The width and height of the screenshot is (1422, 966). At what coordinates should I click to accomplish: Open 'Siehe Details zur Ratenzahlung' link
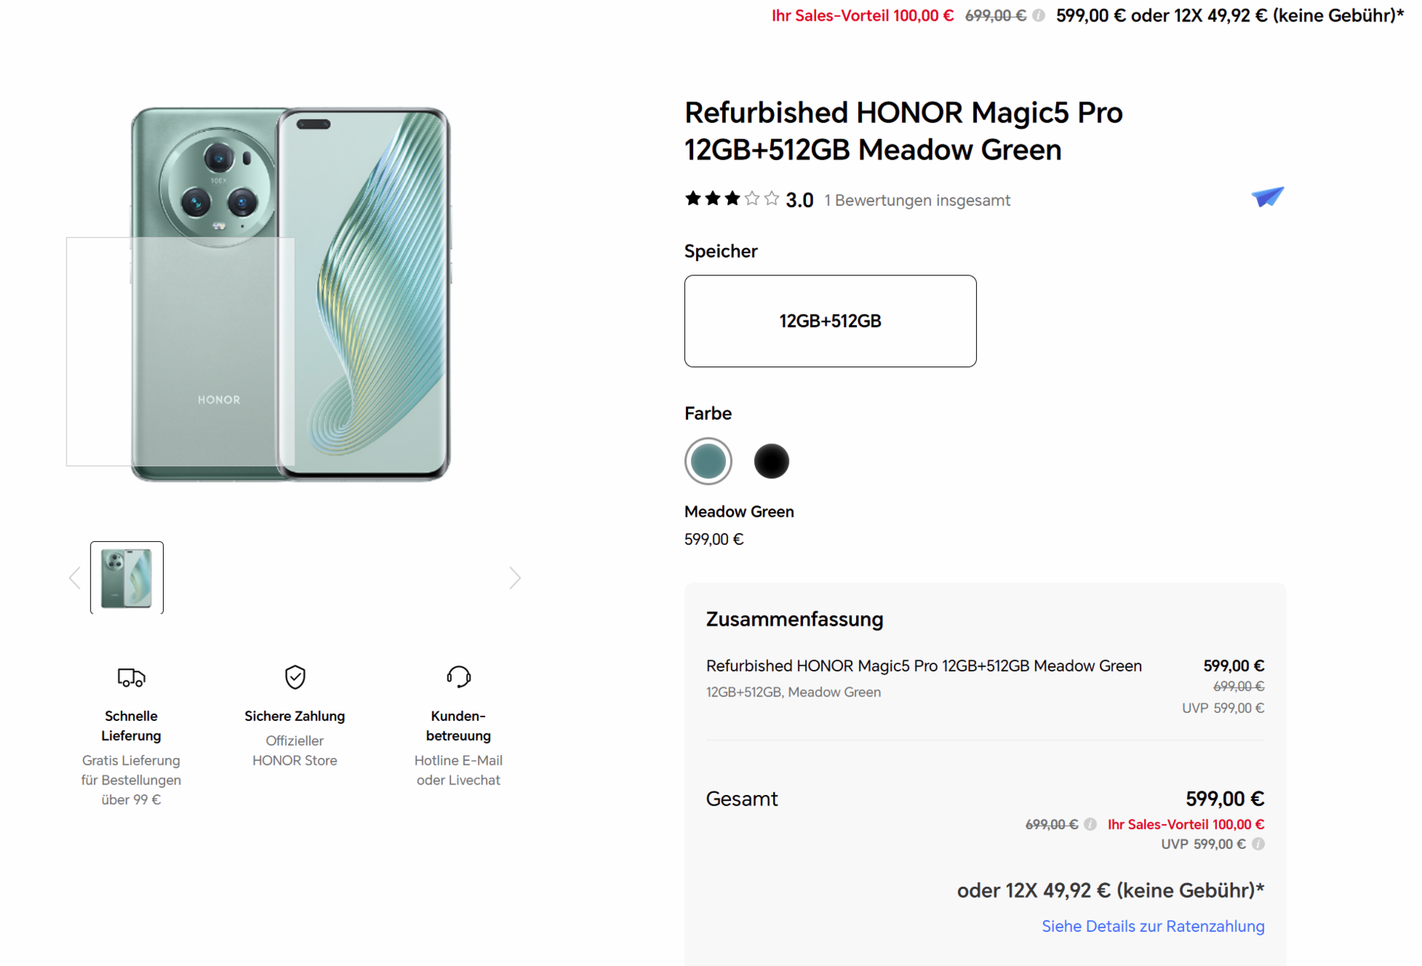pyautogui.click(x=1152, y=927)
